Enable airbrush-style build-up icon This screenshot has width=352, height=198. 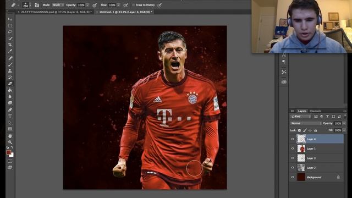pyautogui.click(x=126, y=5)
